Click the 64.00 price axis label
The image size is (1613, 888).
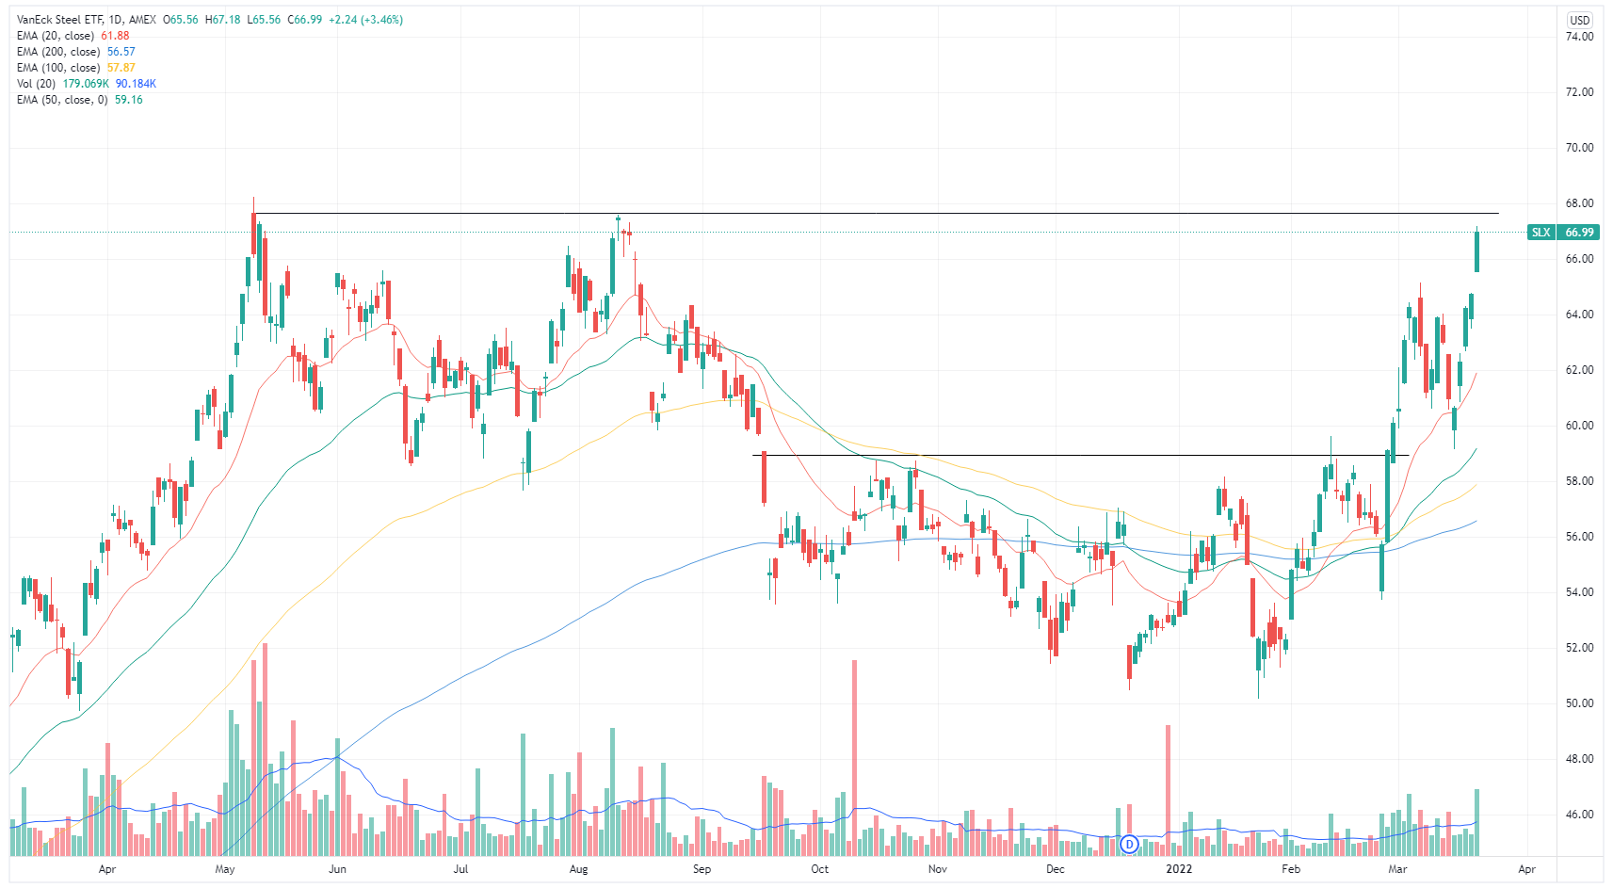point(1579,315)
